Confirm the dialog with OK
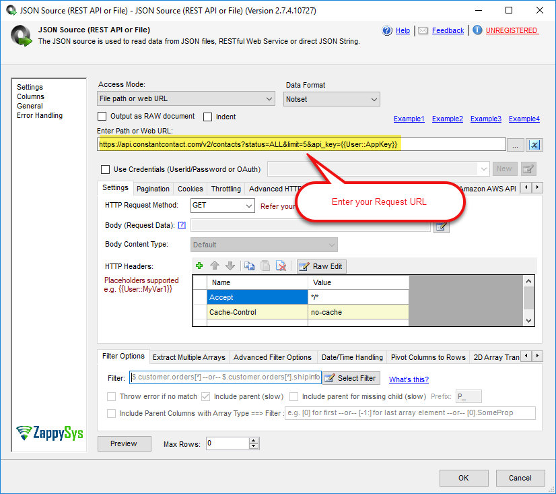556x494 pixels. tap(464, 478)
